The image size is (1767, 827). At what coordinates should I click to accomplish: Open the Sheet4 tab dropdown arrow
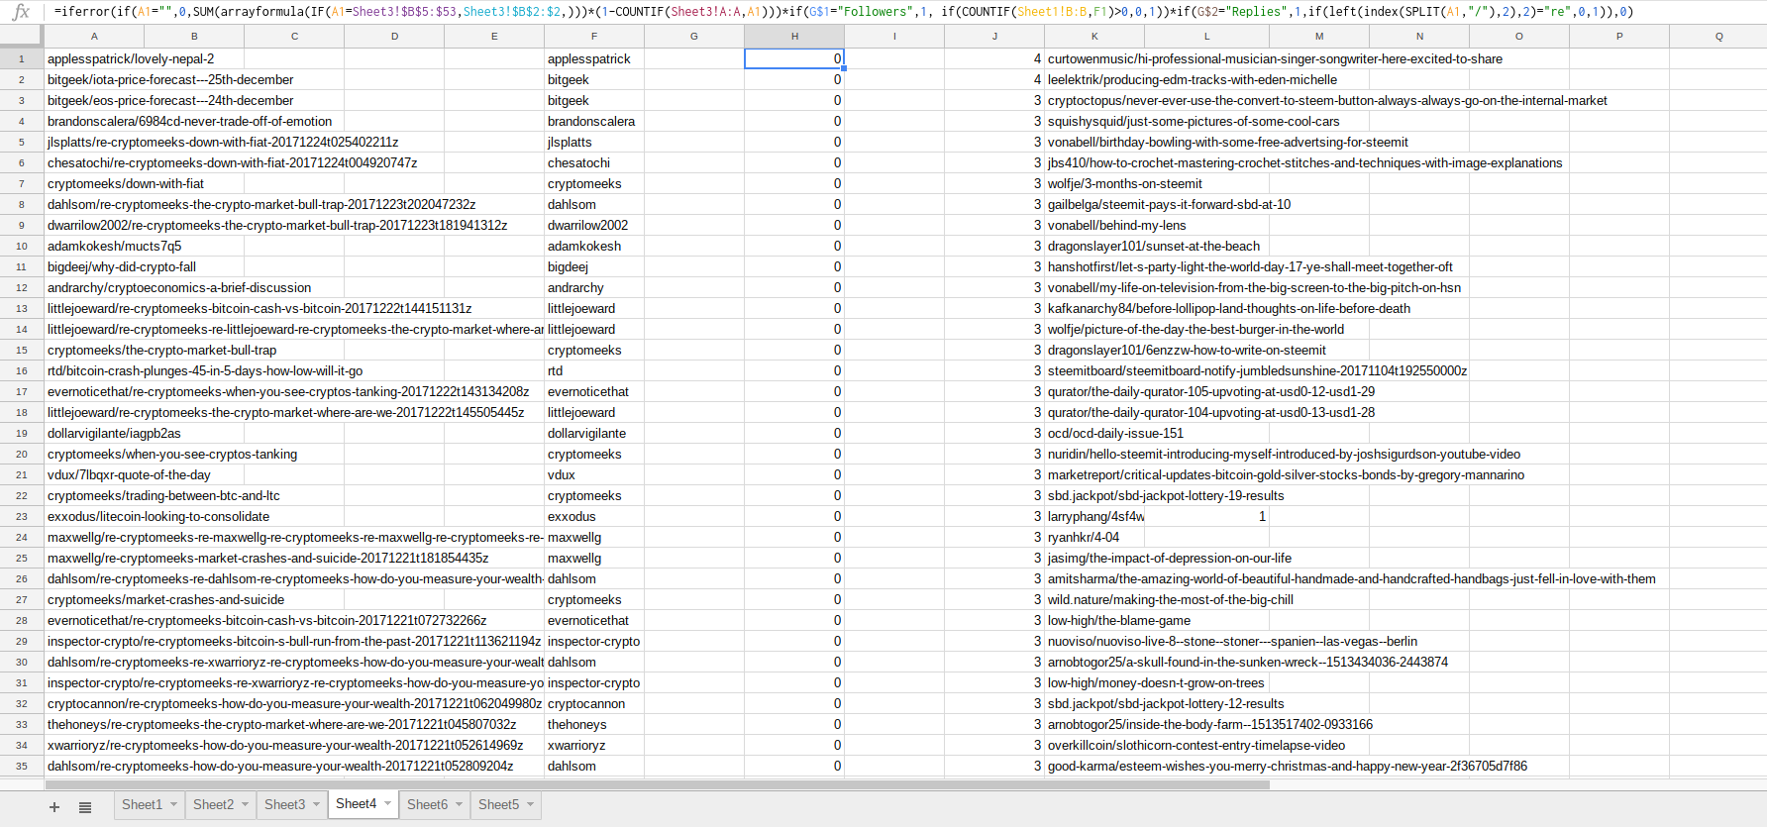tap(387, 803)
